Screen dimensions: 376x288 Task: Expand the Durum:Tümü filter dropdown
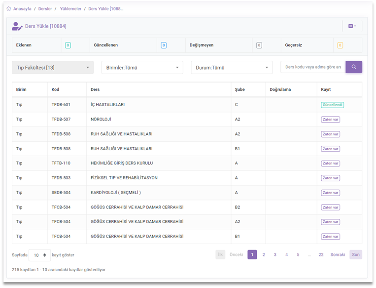(x=232, y=68)
